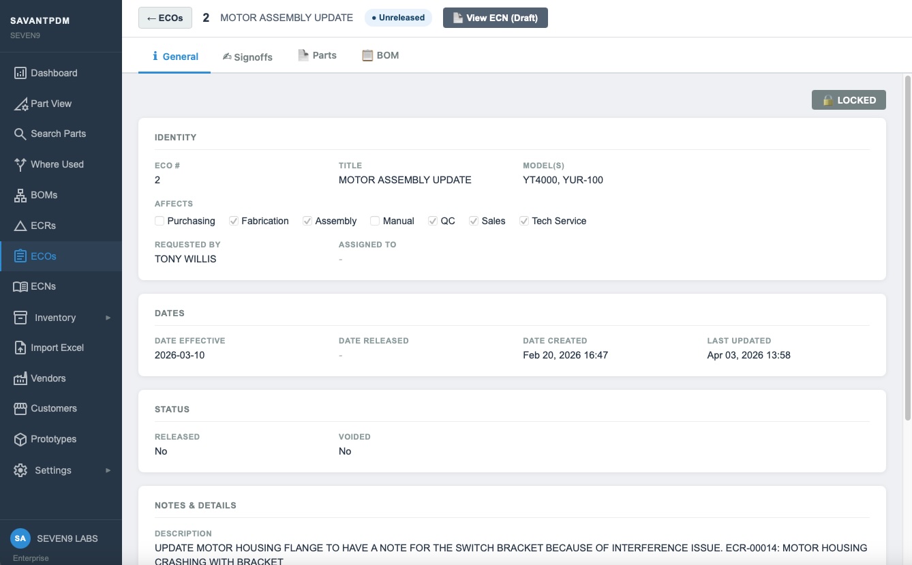
Task: Open the Vendors factory icon
Action: pyautogui.click(x=20, y=378)
